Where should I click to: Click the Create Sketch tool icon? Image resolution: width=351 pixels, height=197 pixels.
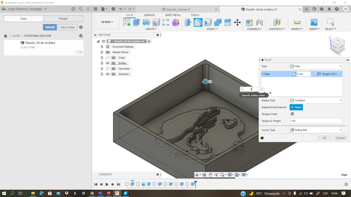(x=127, y=22)
